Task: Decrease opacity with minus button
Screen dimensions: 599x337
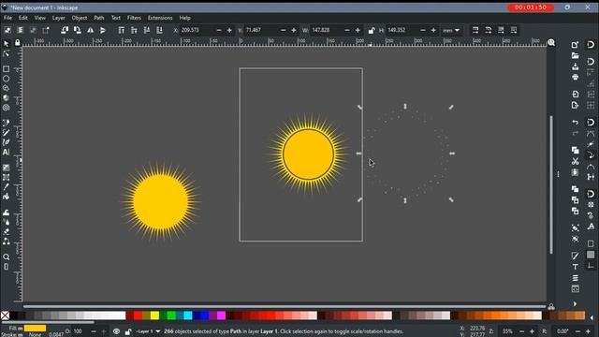Action: (94, 331)
